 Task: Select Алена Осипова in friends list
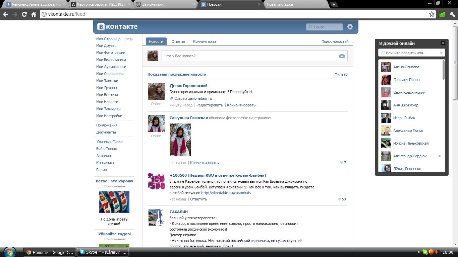pyautogui.click(x=406, y=67)
